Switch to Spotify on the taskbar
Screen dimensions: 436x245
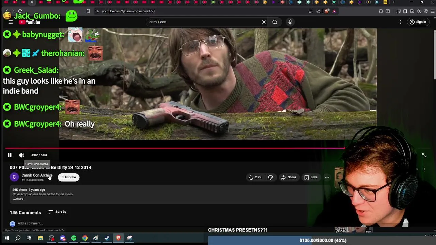[x=74, y=238]
